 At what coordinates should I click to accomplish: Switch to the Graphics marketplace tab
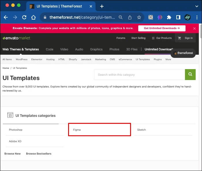pos(96,49)
